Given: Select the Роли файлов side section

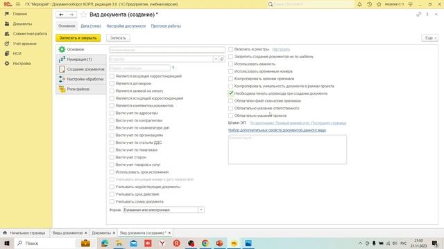Looking at the screenshot, I should click(81, 89).
